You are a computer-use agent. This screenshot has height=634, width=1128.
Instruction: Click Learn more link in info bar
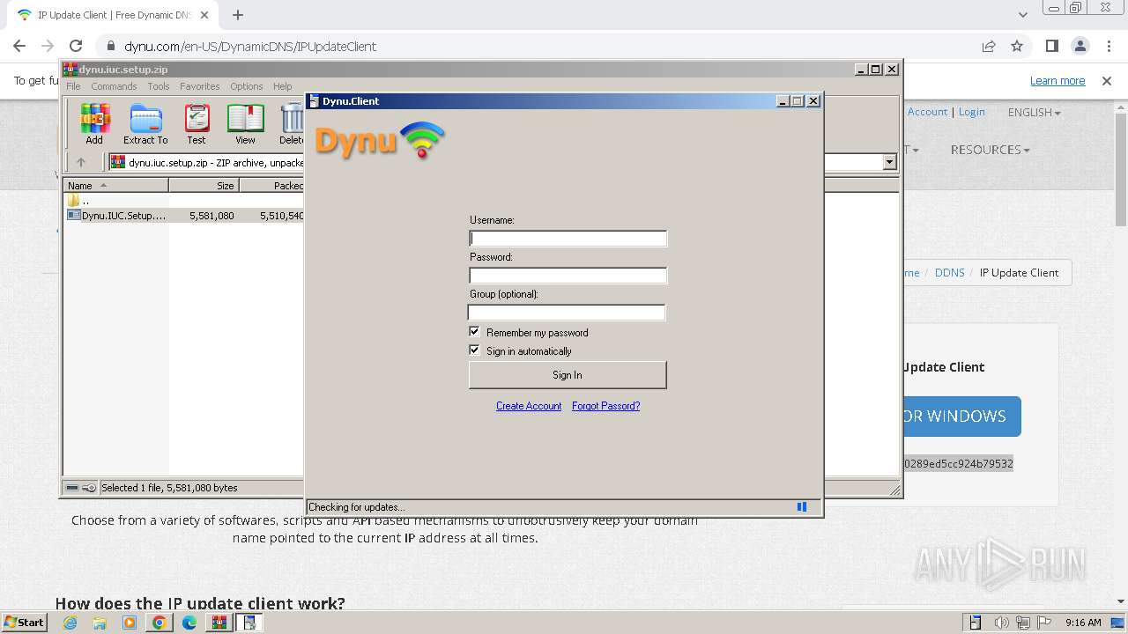point(1057,81)
